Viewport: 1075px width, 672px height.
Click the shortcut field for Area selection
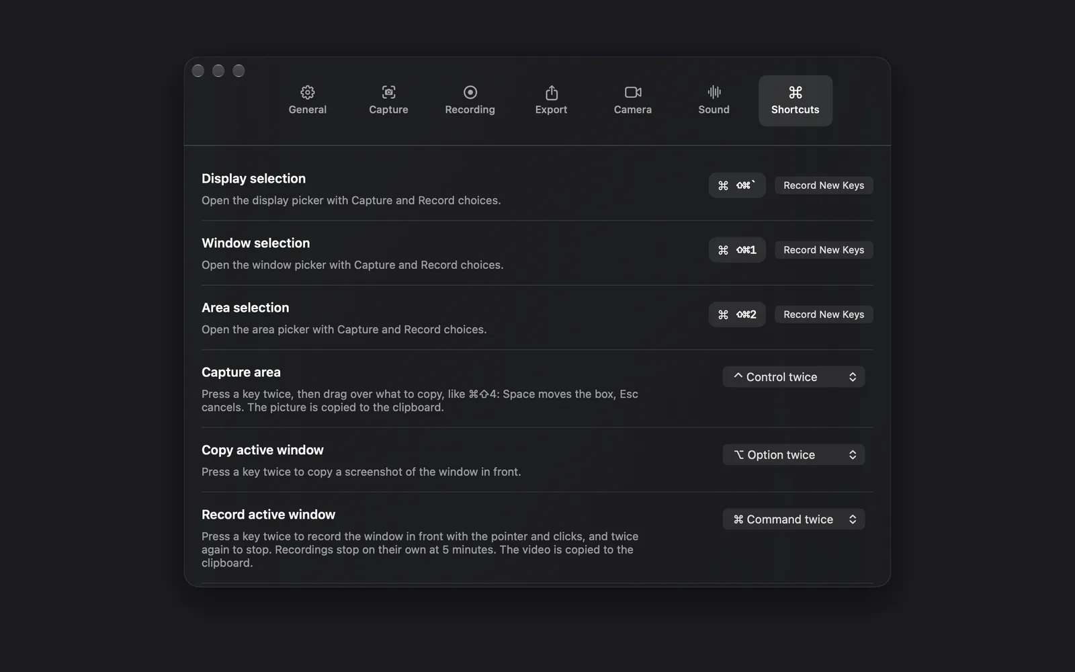click(x=737, y=314)
